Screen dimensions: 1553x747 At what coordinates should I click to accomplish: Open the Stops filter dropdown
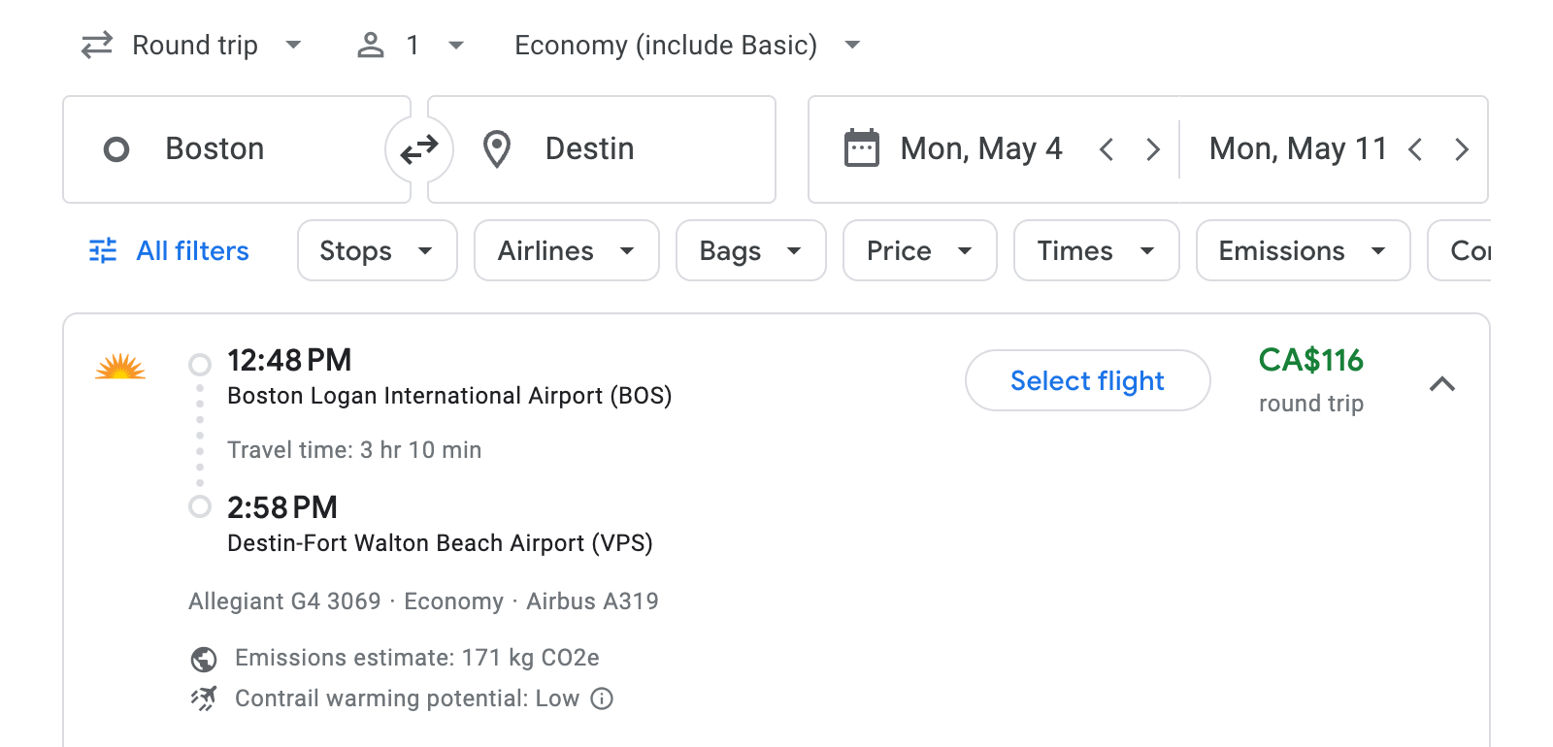click(x=377, y=250)
